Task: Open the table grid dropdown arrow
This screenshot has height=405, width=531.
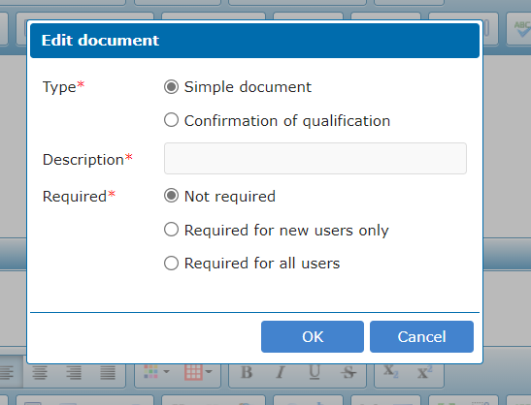Action: tap(209, 371)
